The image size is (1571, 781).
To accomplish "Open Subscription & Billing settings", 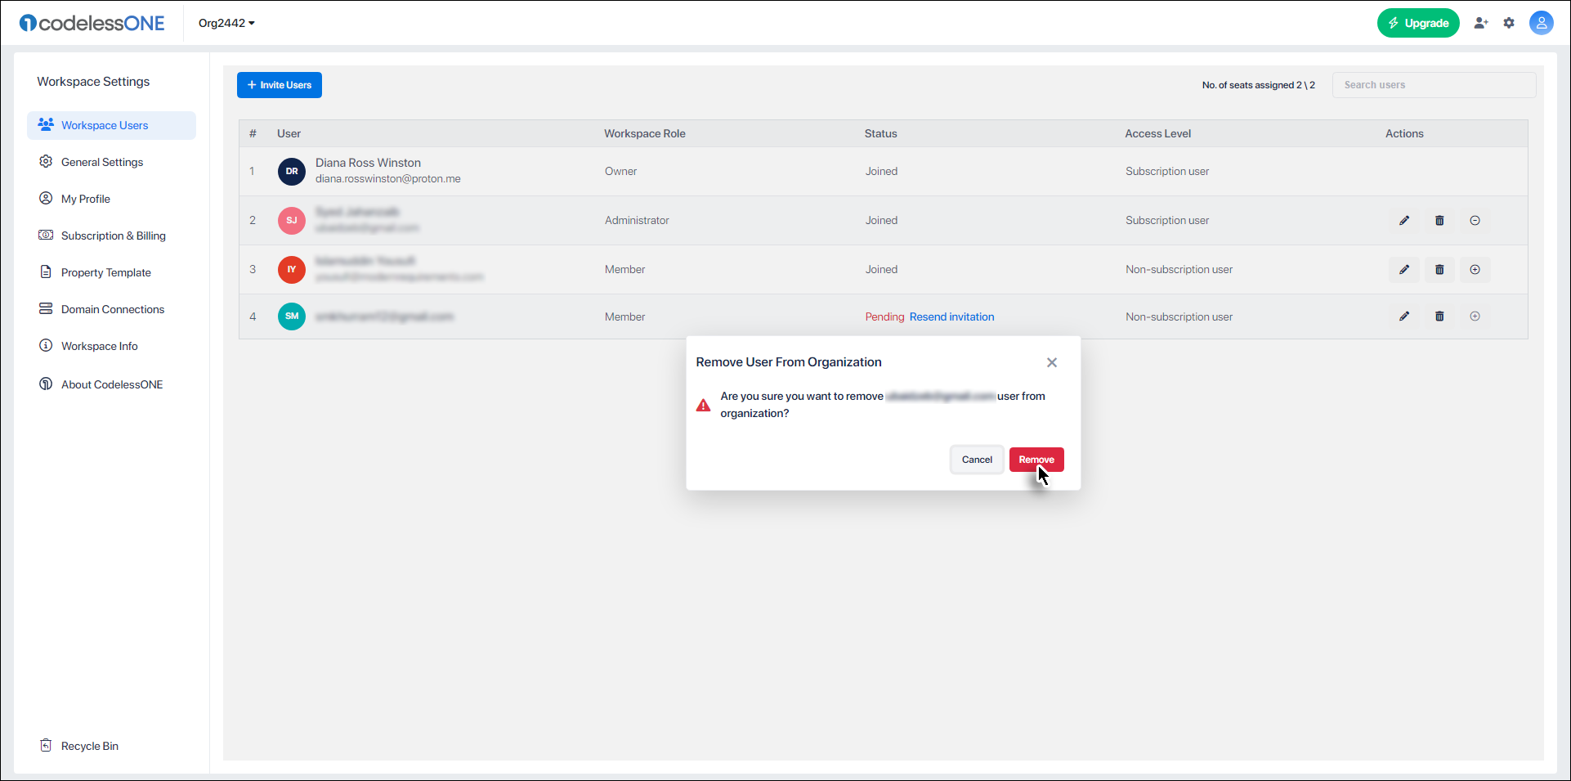I will (x=113, y=235).
